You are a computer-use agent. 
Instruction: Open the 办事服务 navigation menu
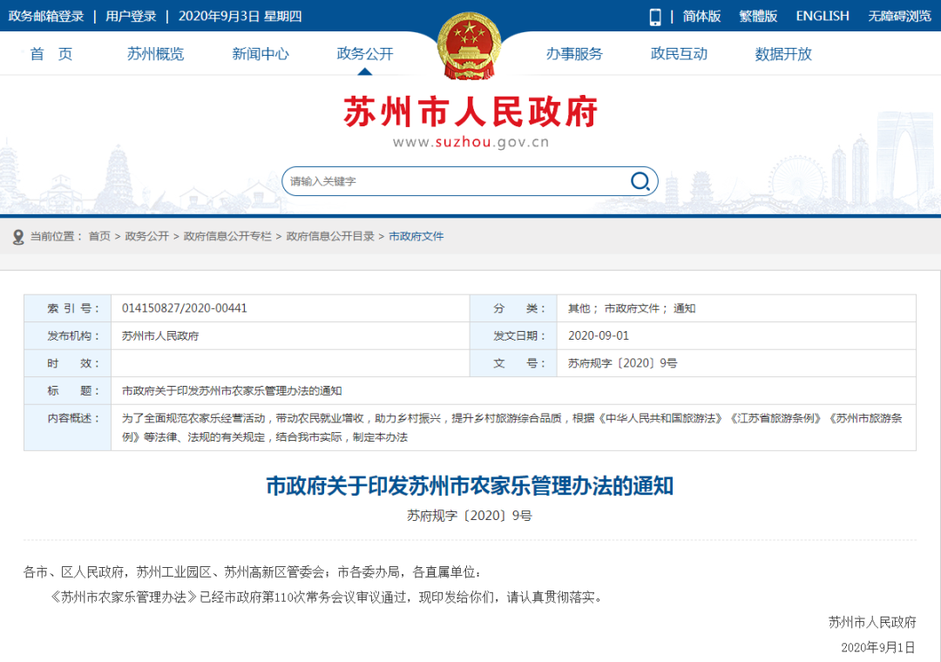click(574, 54)
